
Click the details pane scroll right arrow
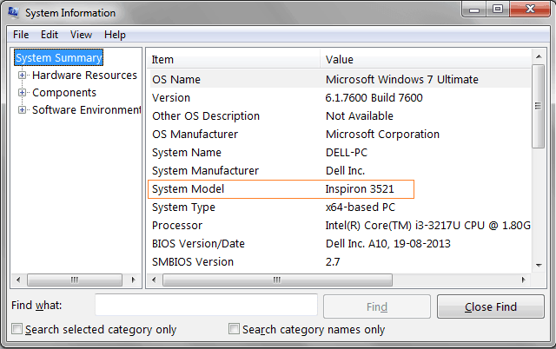524,280
